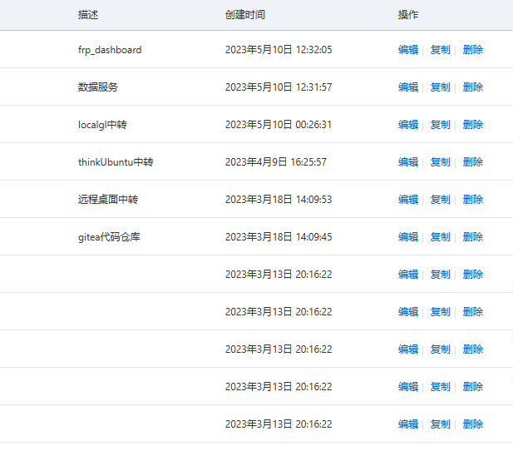Click 删除 for localgl中转
Image resolution: width=513 pixels, height=451 pixels.
(x=472, y=125)
